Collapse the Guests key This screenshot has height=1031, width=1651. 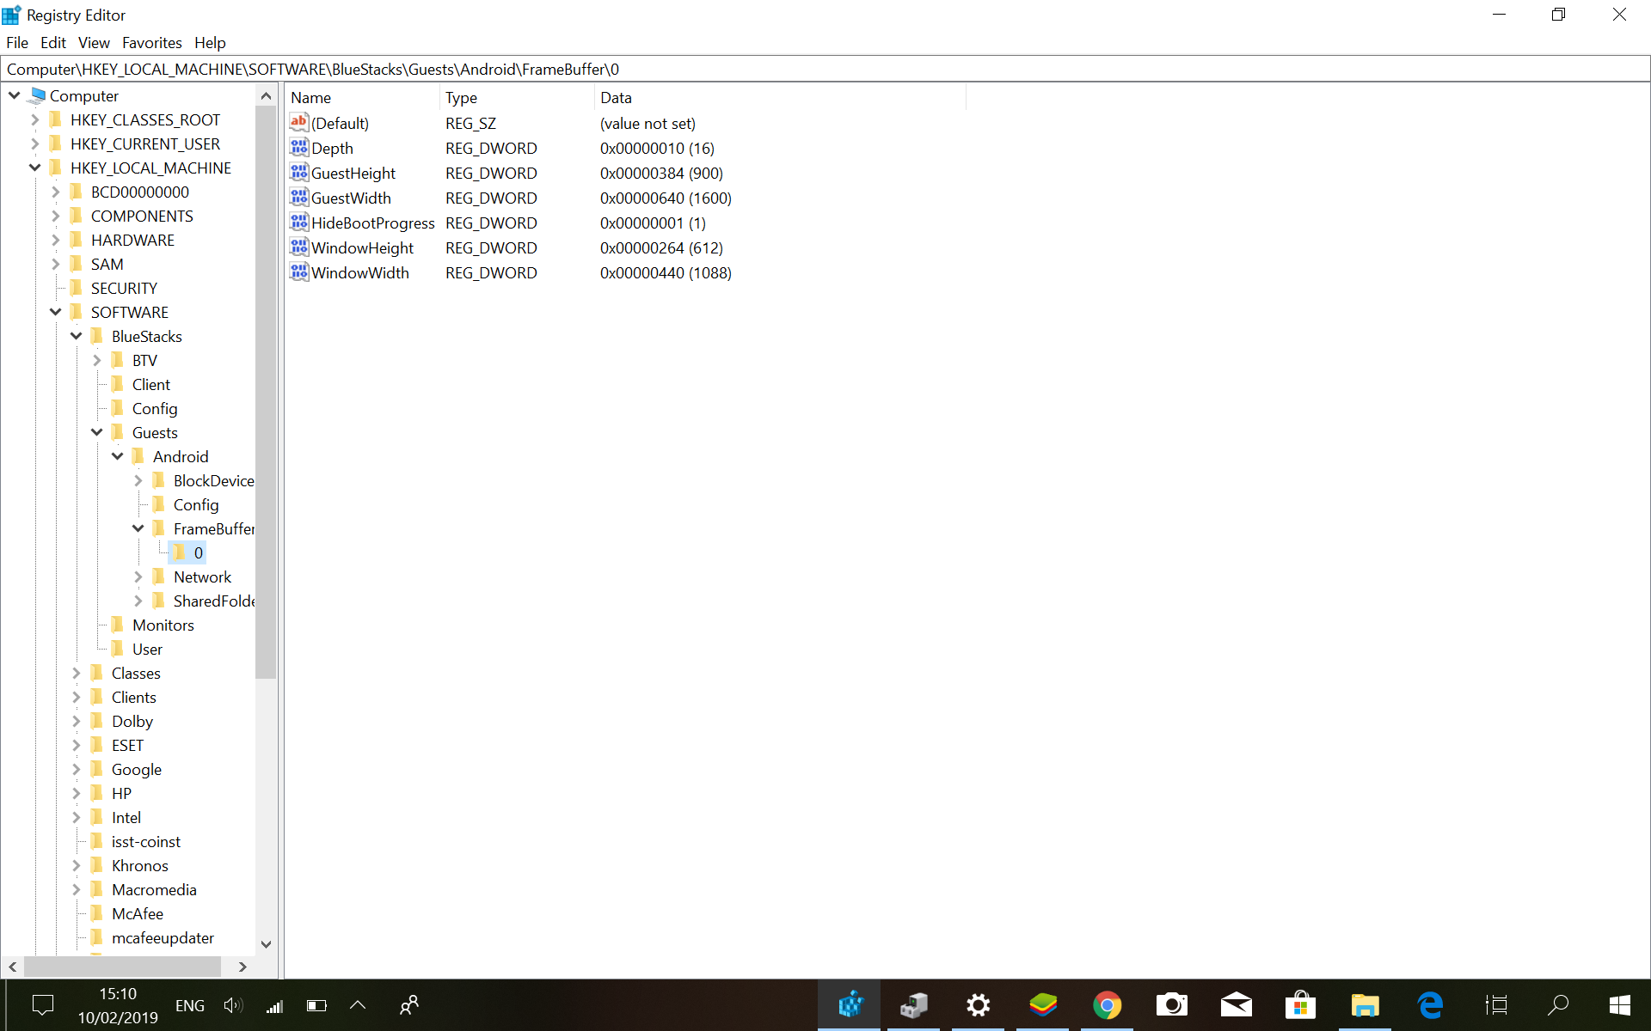coord(97,432)
